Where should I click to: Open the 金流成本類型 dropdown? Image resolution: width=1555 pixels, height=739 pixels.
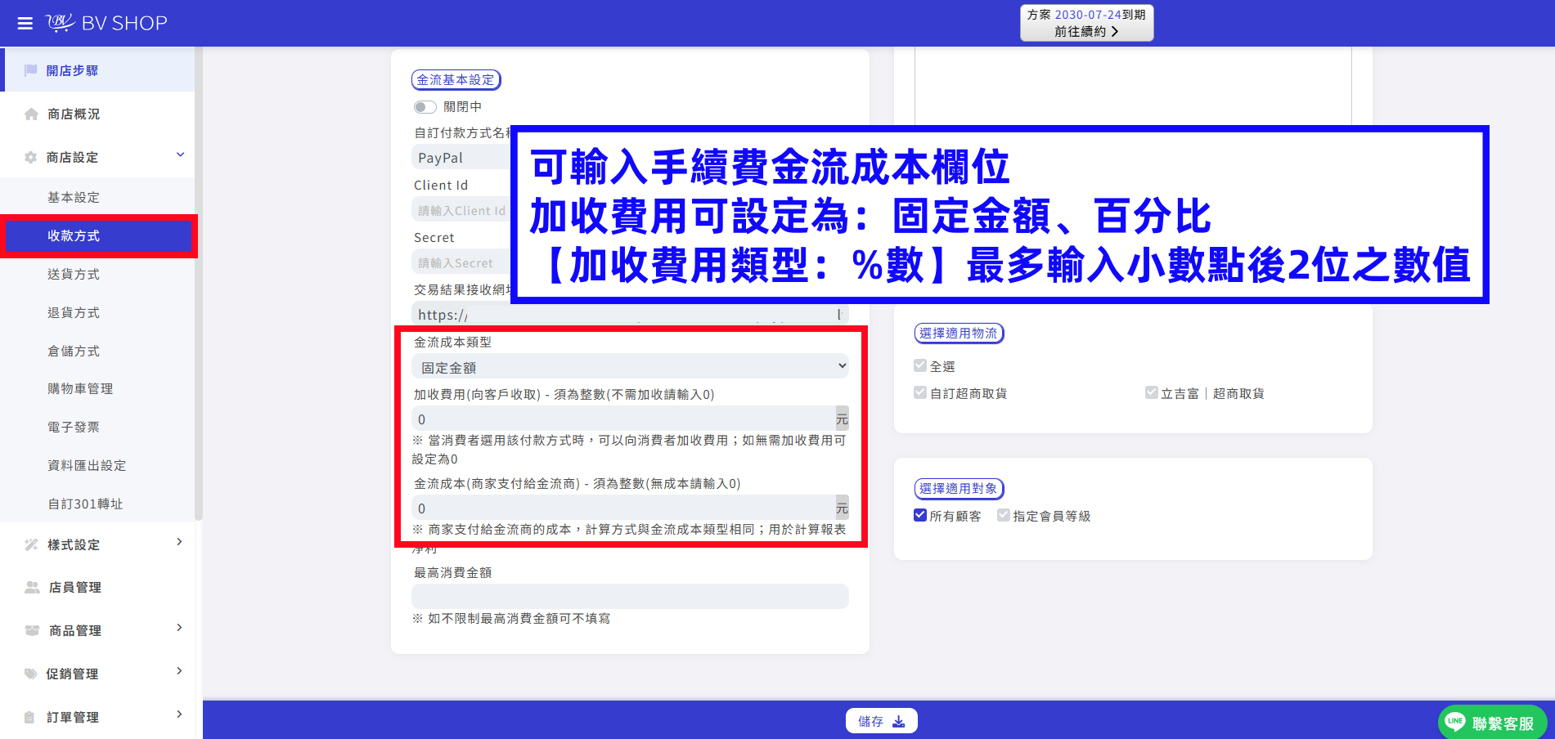pyautogui.click(x=630, y=366)
